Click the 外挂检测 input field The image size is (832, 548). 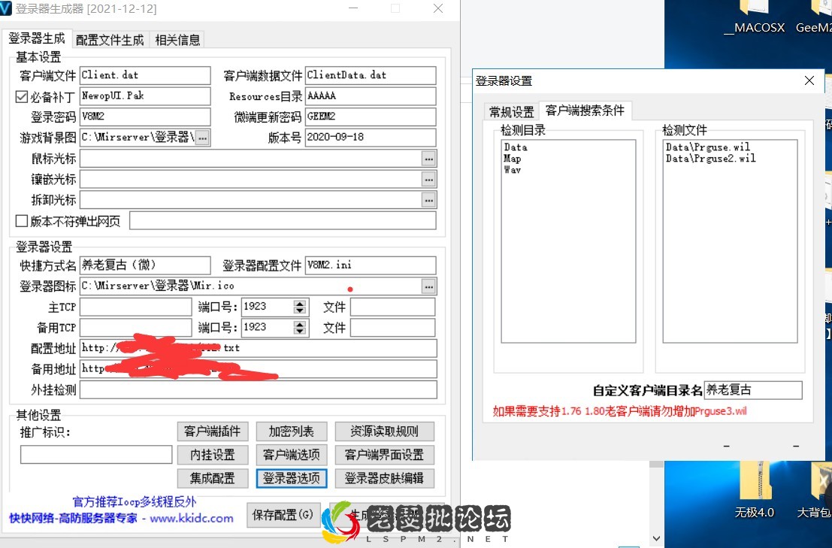pyautogui.click(x=259, y=390)
